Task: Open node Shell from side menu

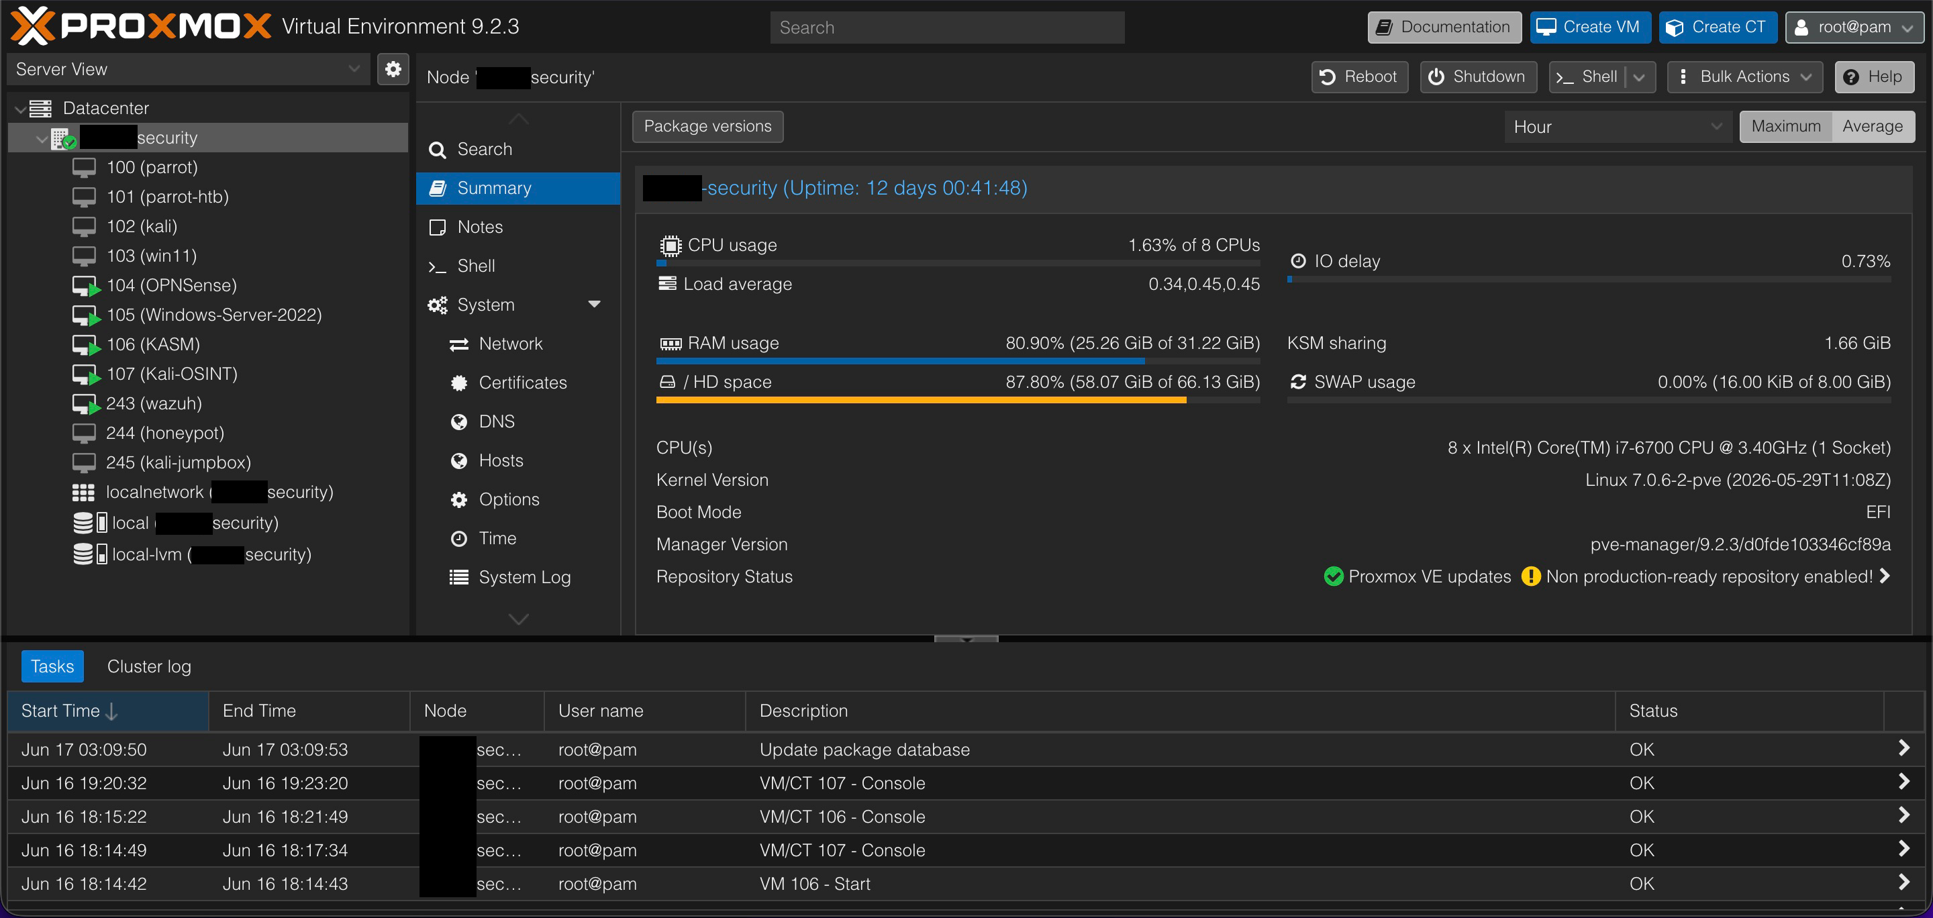Action: (519, 266)
